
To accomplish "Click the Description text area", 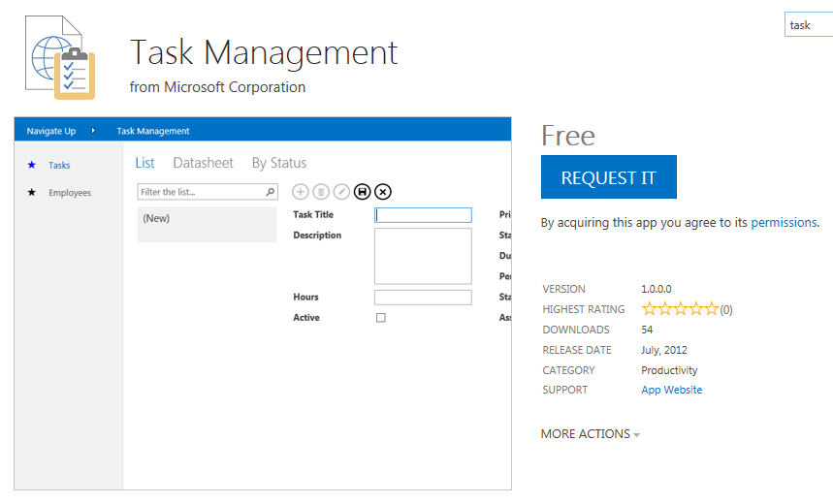I will click(x=423, y=256).
